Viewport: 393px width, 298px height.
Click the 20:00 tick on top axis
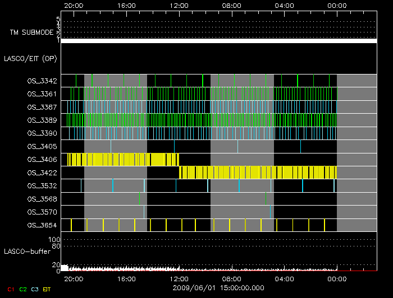tap(74, 5)
